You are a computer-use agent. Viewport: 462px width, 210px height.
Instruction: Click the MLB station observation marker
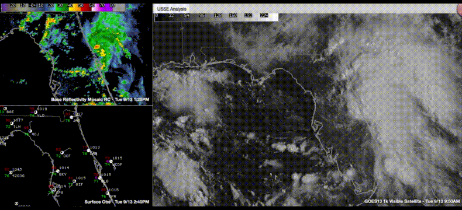pos(100,178)
